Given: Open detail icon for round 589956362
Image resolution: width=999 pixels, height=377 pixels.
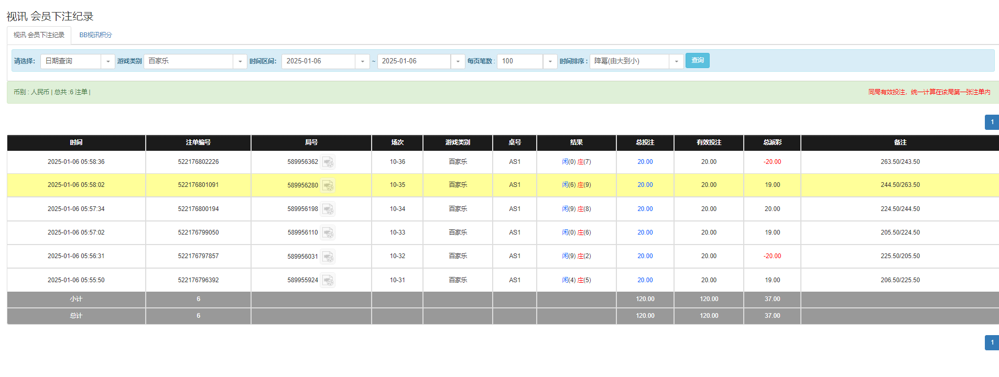Looking at the screenshot, I should coord(328,162).
